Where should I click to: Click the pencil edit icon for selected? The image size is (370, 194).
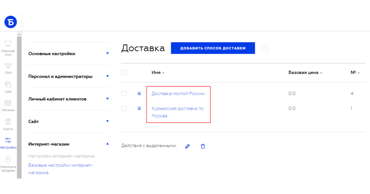point(187,146)
